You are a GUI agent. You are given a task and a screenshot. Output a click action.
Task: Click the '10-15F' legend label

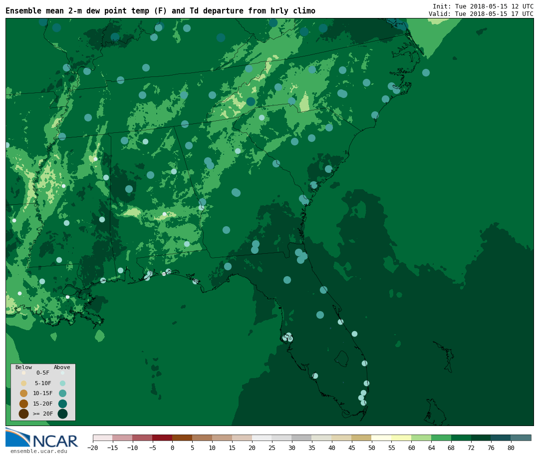(x=43, y=393)
